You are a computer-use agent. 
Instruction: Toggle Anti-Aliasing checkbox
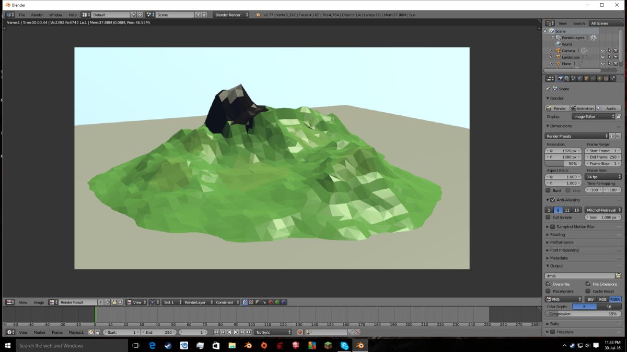553,200
